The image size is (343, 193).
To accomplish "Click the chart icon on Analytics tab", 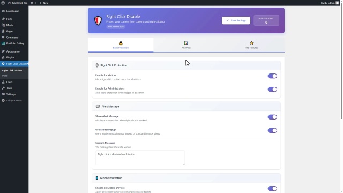I will (186, 43).
